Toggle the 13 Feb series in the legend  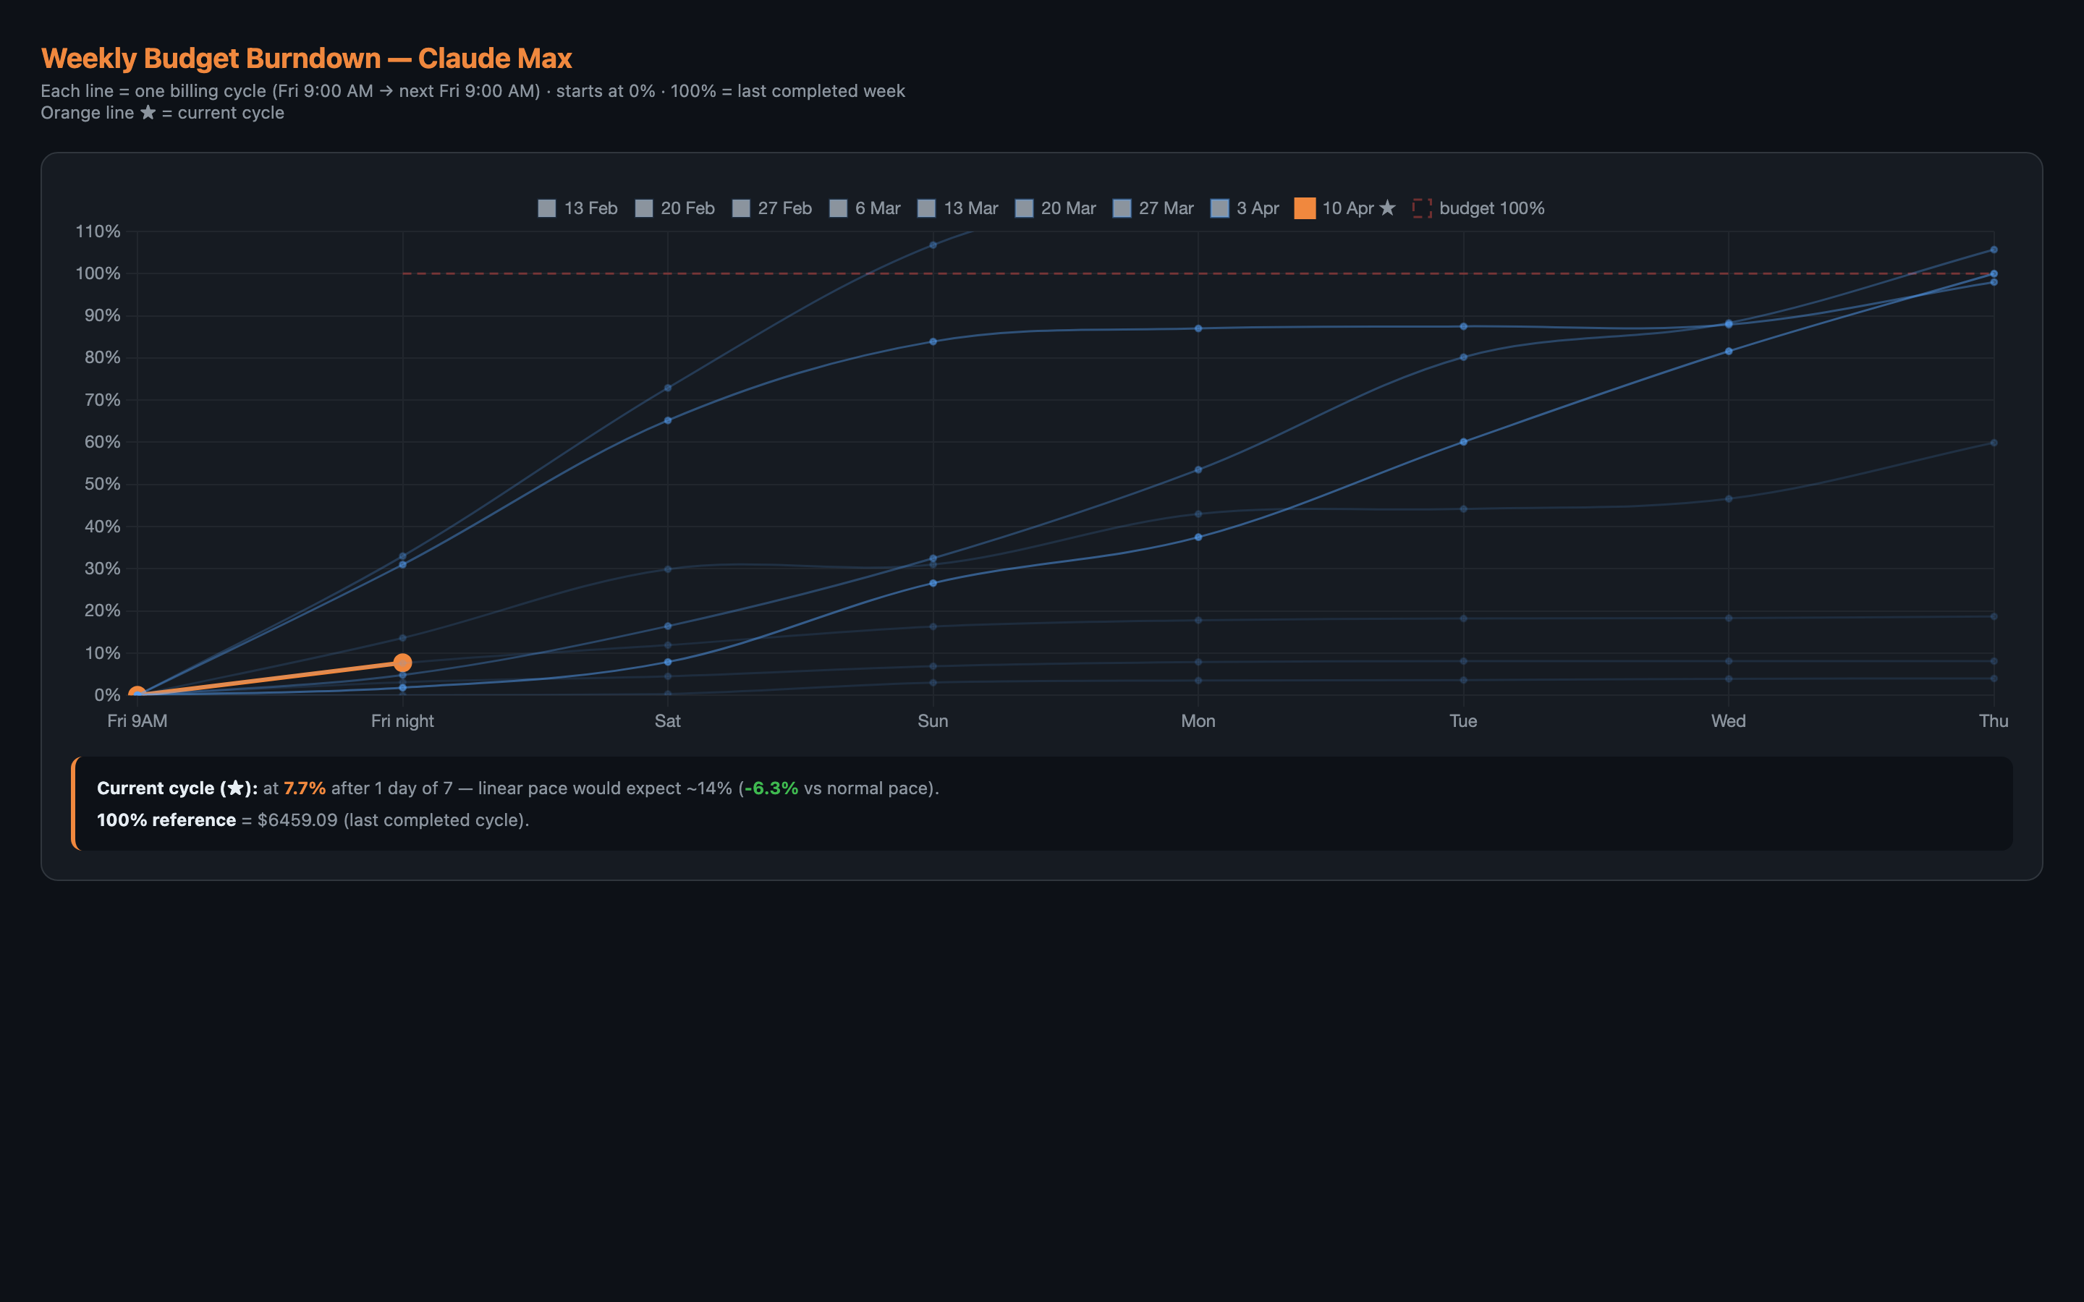coord(548,208)
